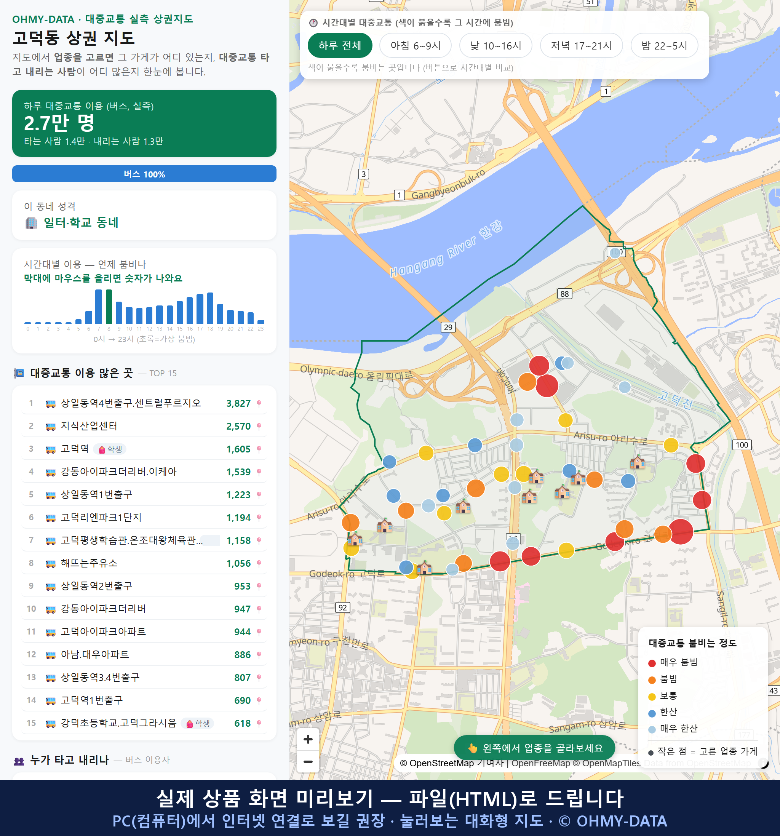This screenshot has width=780, height=836.
Task: Click the yellow 보통 legend dot
Action: [652, 697]
